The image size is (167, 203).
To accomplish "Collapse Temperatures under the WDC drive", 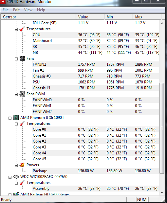I will tap(16, 183).
